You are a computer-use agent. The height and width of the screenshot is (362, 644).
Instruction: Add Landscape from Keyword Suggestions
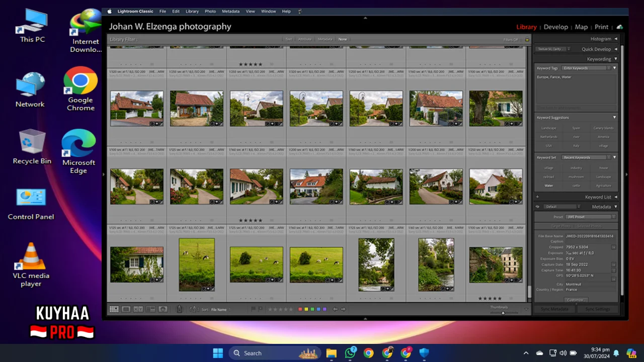coord(548,128)
